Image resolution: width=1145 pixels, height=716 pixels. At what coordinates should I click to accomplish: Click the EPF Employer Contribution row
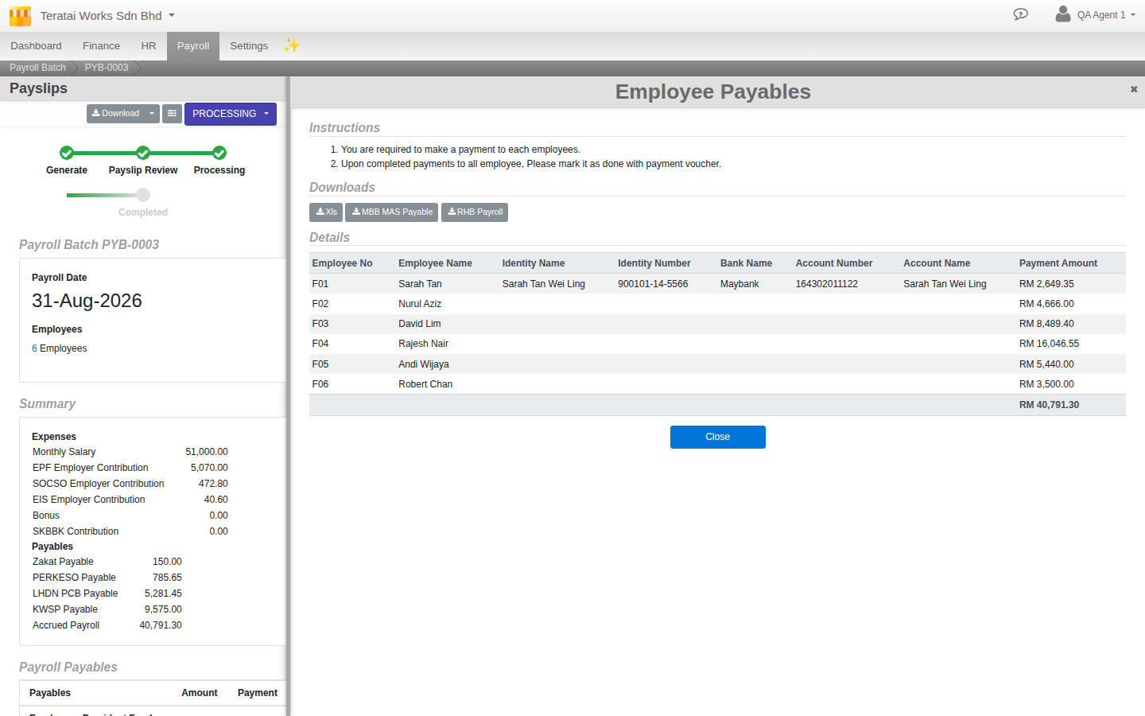point(130,468)
